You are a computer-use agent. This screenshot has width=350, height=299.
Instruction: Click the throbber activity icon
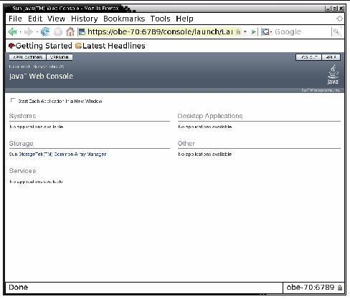click(339, 19)
